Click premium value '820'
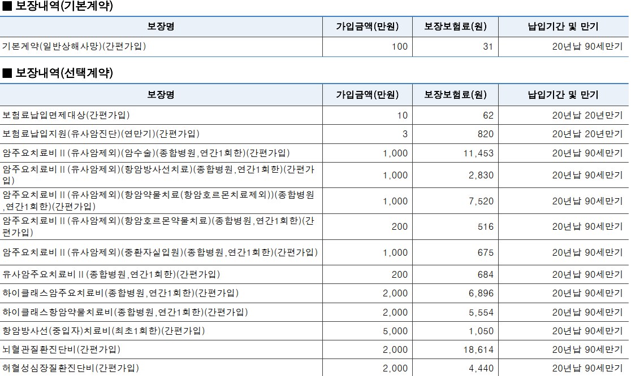 485,134
